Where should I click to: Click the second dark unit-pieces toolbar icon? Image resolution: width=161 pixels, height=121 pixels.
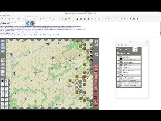[88, 19]
